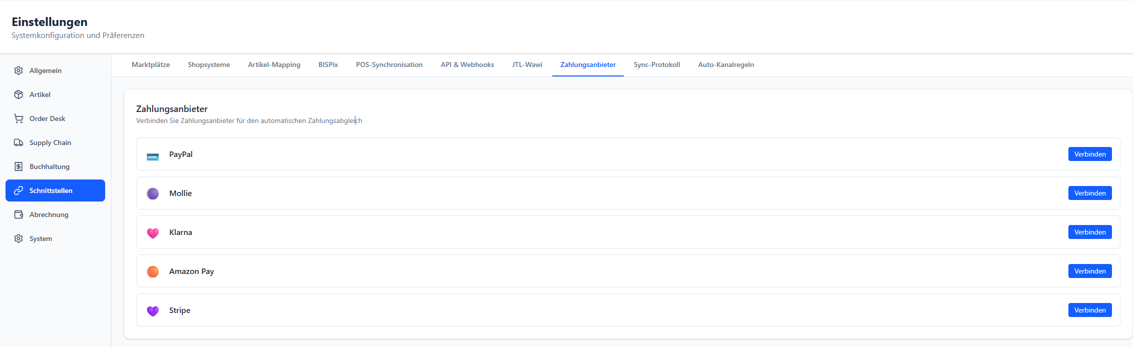Open the Allgemein settings section
Screen dimensions: 1133x347
[55, 70]
